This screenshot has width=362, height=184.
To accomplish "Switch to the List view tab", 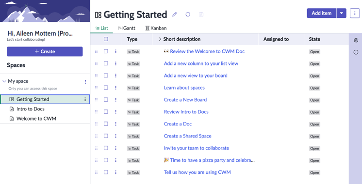I will click(x=101, y=28).
